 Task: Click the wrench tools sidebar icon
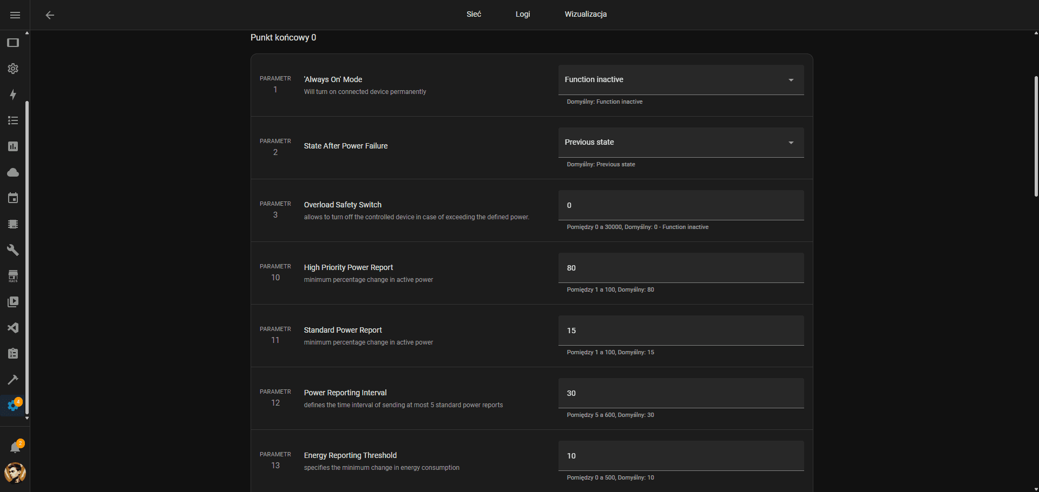pos(13,250)
